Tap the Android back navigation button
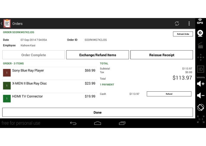Image resolution: width=206 pixels, height=146 pixels. click(73, 123)
